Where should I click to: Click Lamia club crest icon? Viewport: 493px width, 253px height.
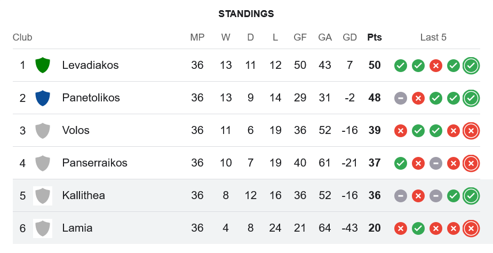[43, 228]
